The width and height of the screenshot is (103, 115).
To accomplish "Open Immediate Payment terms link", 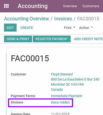I will [66, 96].
